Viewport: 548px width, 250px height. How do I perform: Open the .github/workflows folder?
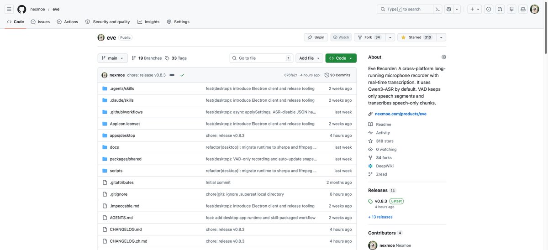tap(126, 112)
